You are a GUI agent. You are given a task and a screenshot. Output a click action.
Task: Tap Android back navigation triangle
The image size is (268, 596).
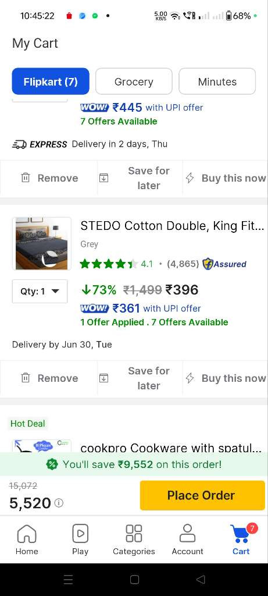click(x=201, y=579)
